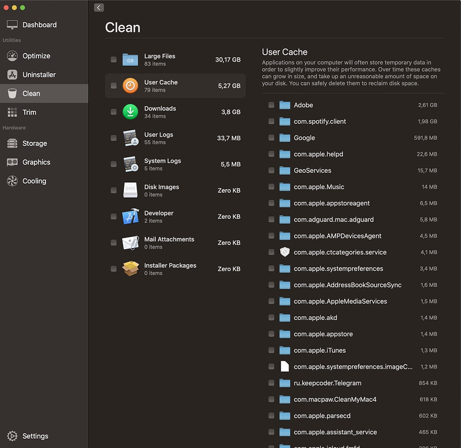Open Settings label in the sidebar
The image size is (461, 448).
(x=35, y=436)
